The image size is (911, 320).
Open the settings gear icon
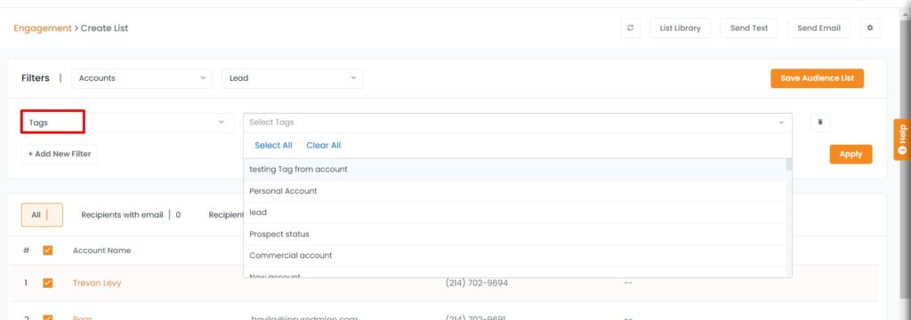(x=870, y=28)
